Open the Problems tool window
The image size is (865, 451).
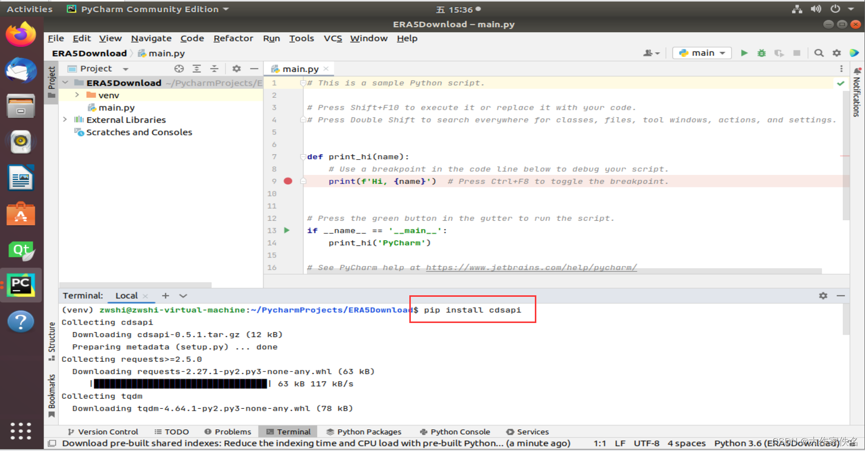(x=228, y=432)
